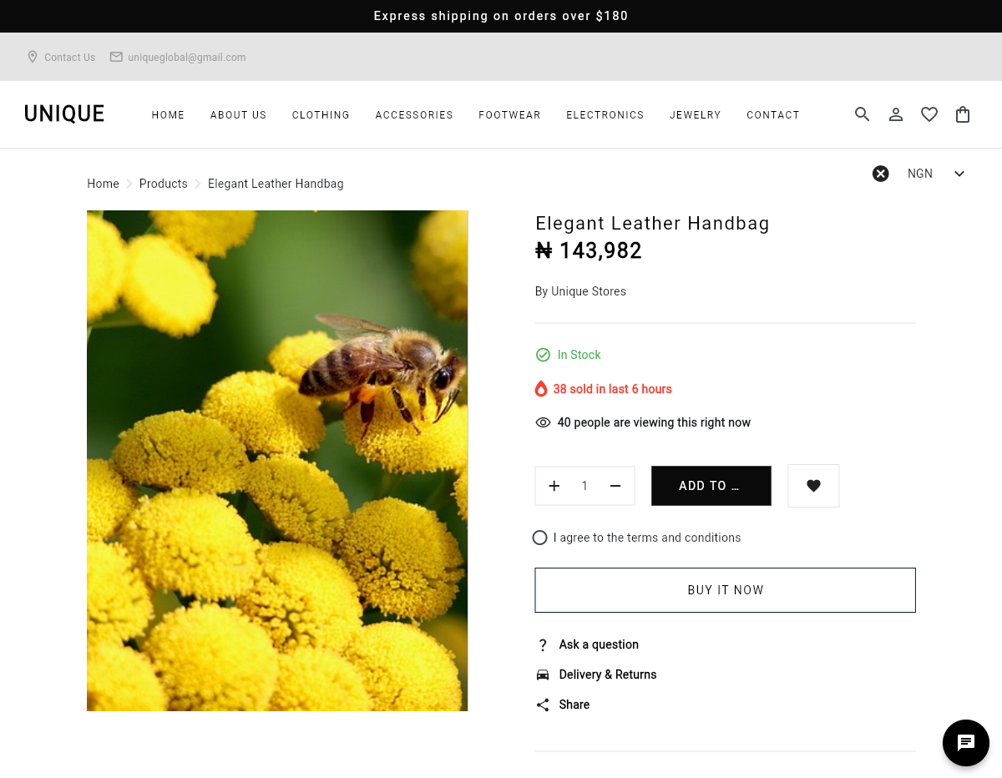The height and width of the screenshot is (778, 1002).
Task: Go to Electronics menu item
Action: pyautogui.click(x=605, y=115)
